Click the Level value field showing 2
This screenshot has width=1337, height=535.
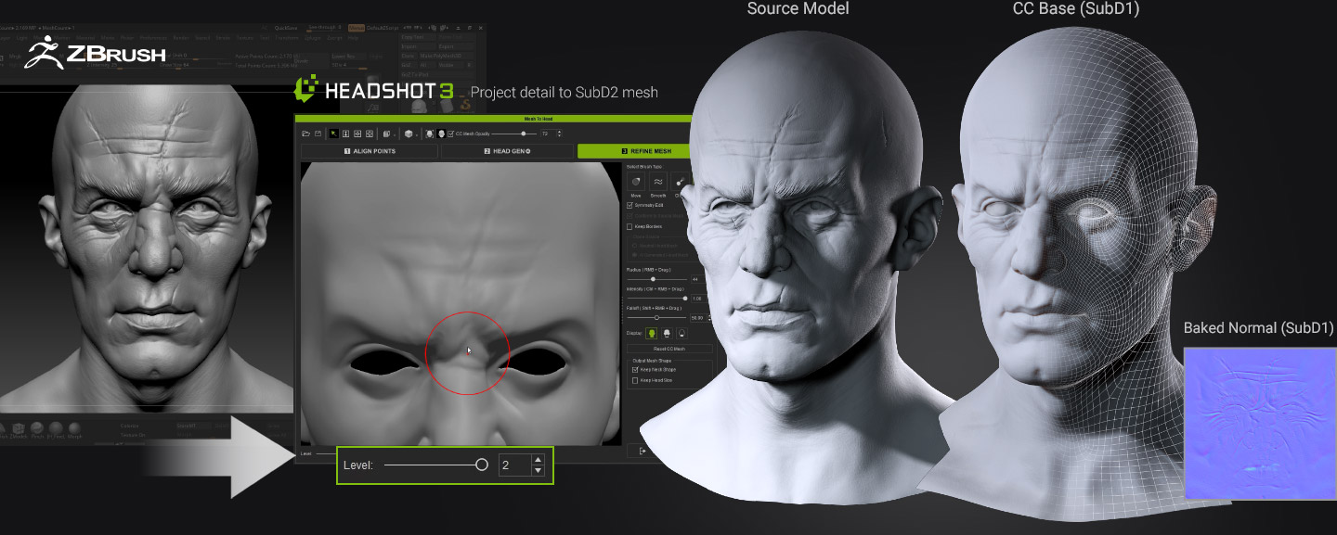point(514,465)
